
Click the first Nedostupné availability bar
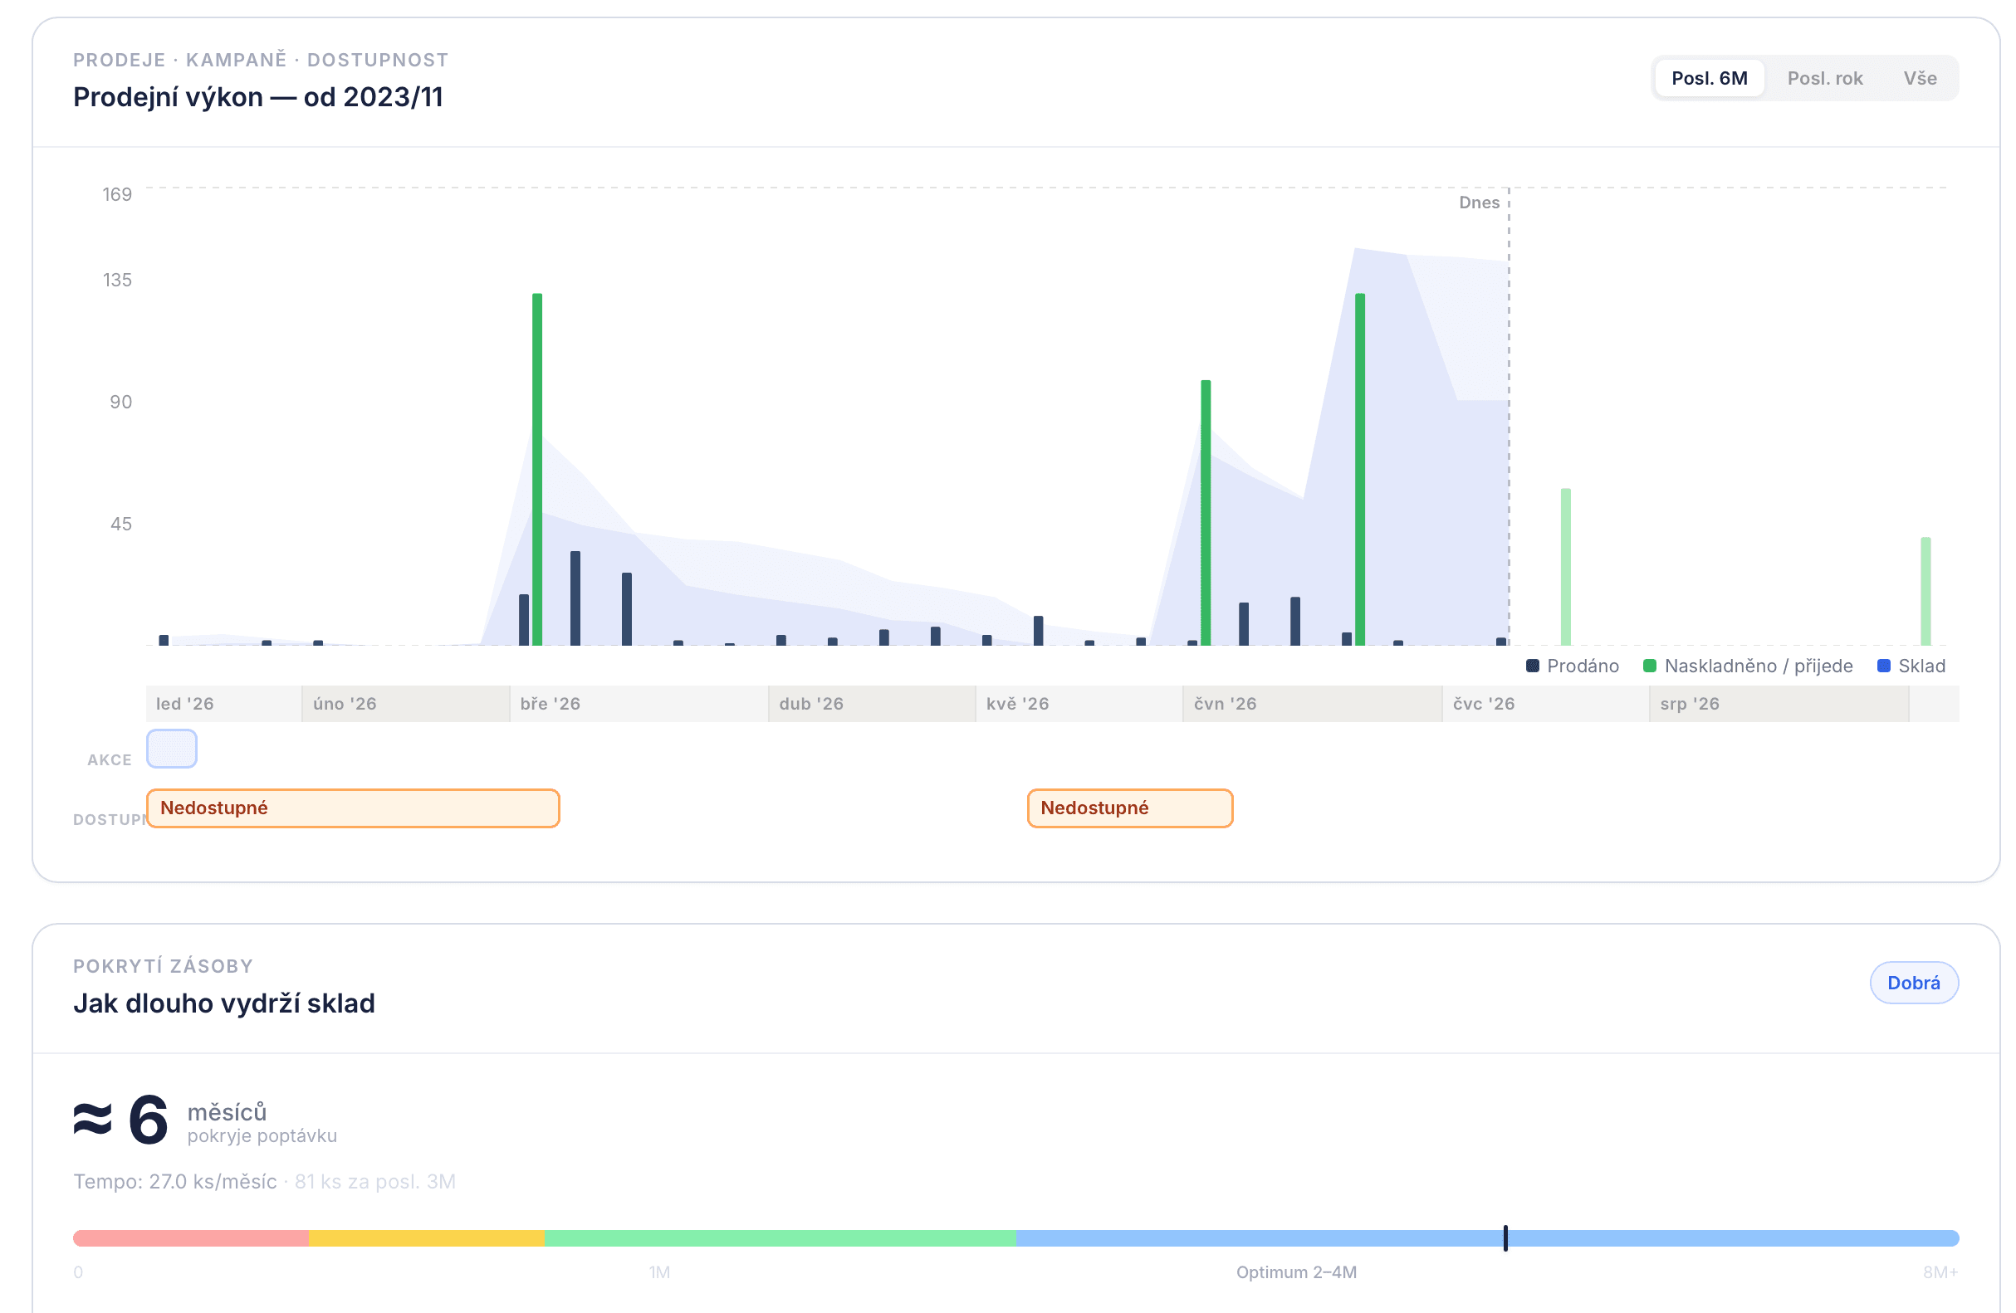coord(353,808)
